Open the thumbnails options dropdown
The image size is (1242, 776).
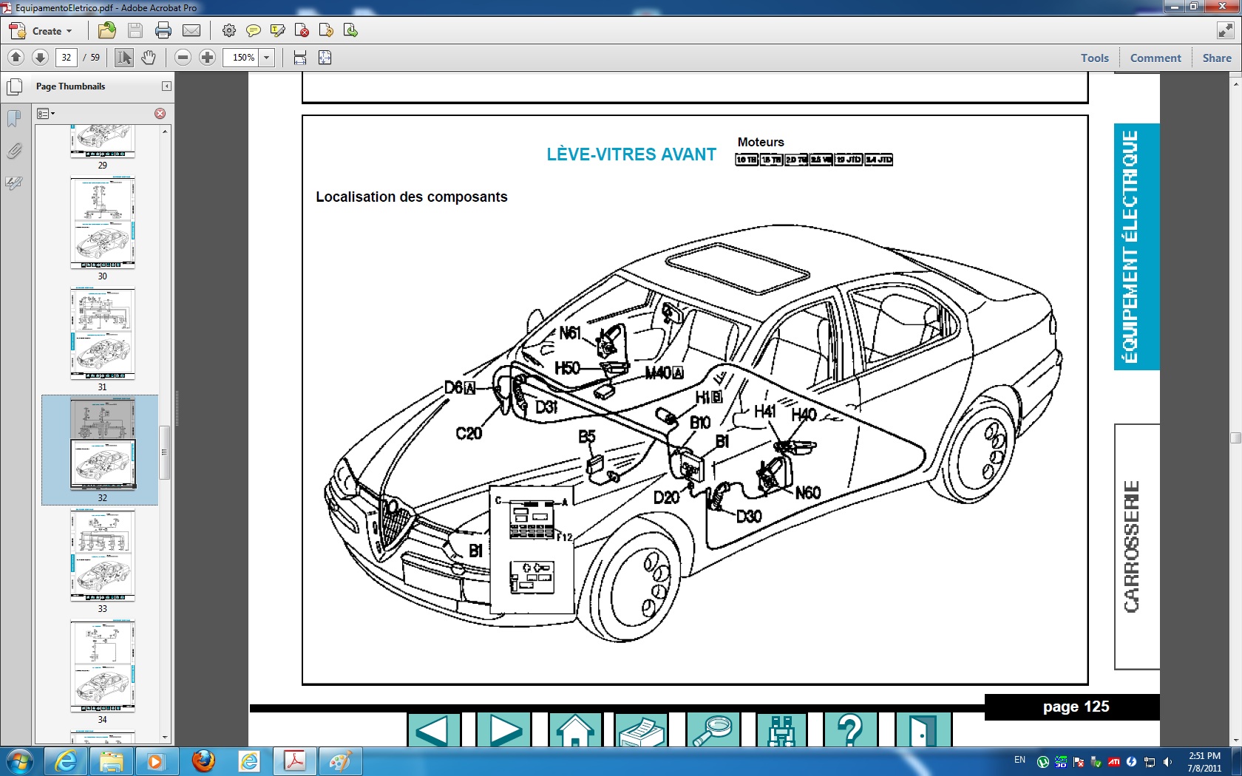[46, 114]
